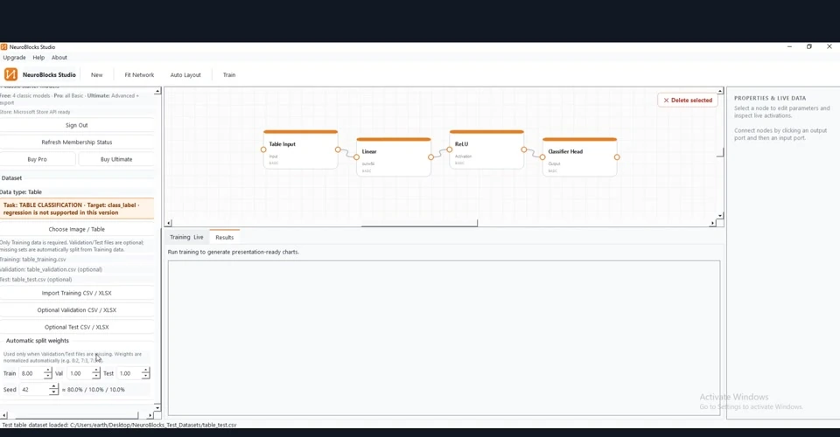Click the Classifier Head node's output port
Screen dimensions: 840x437
point(617,157)
